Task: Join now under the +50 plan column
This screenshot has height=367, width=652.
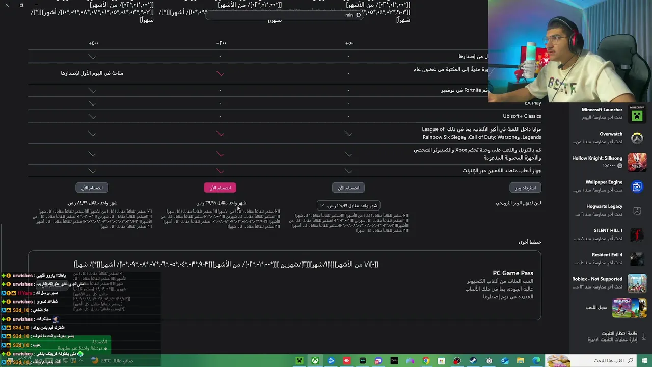Action: click(x=348, y=188)
